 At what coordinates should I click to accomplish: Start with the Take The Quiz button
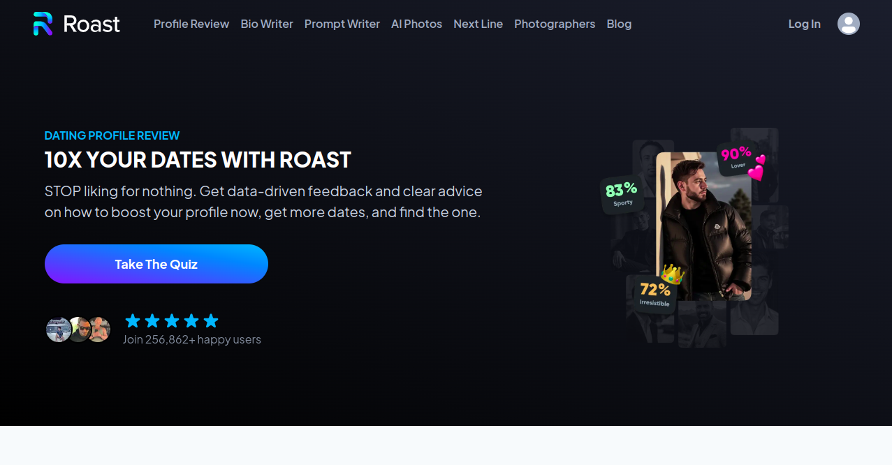[x=156, y=264]
